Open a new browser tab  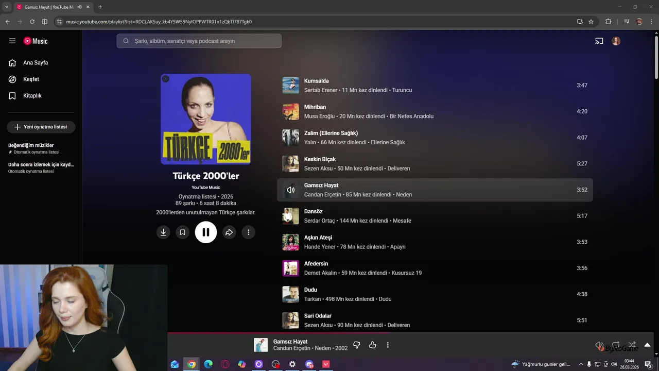(100, 7)
